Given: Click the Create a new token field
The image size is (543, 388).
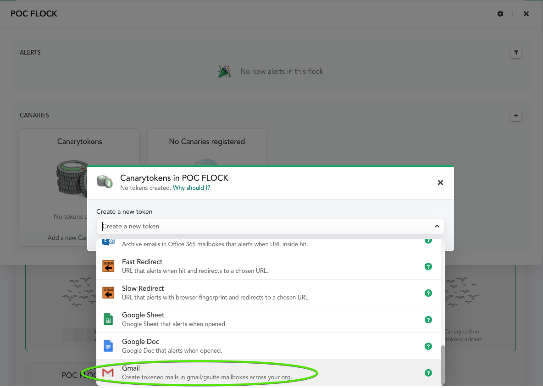Looking at the screenshot, I should click(270, 226).
